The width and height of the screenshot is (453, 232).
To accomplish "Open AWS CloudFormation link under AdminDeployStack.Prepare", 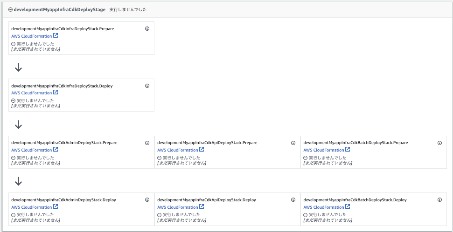I will tap(35, 150).
